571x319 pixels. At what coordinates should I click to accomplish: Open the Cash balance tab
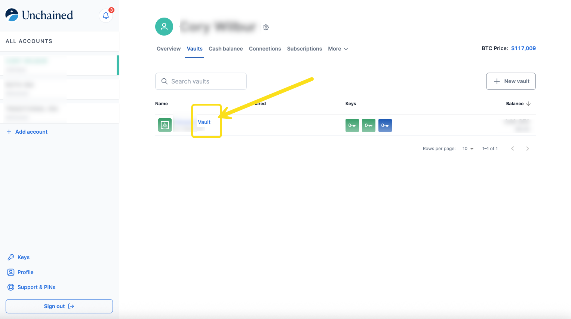pyautogui.click(x=225, y=49)
